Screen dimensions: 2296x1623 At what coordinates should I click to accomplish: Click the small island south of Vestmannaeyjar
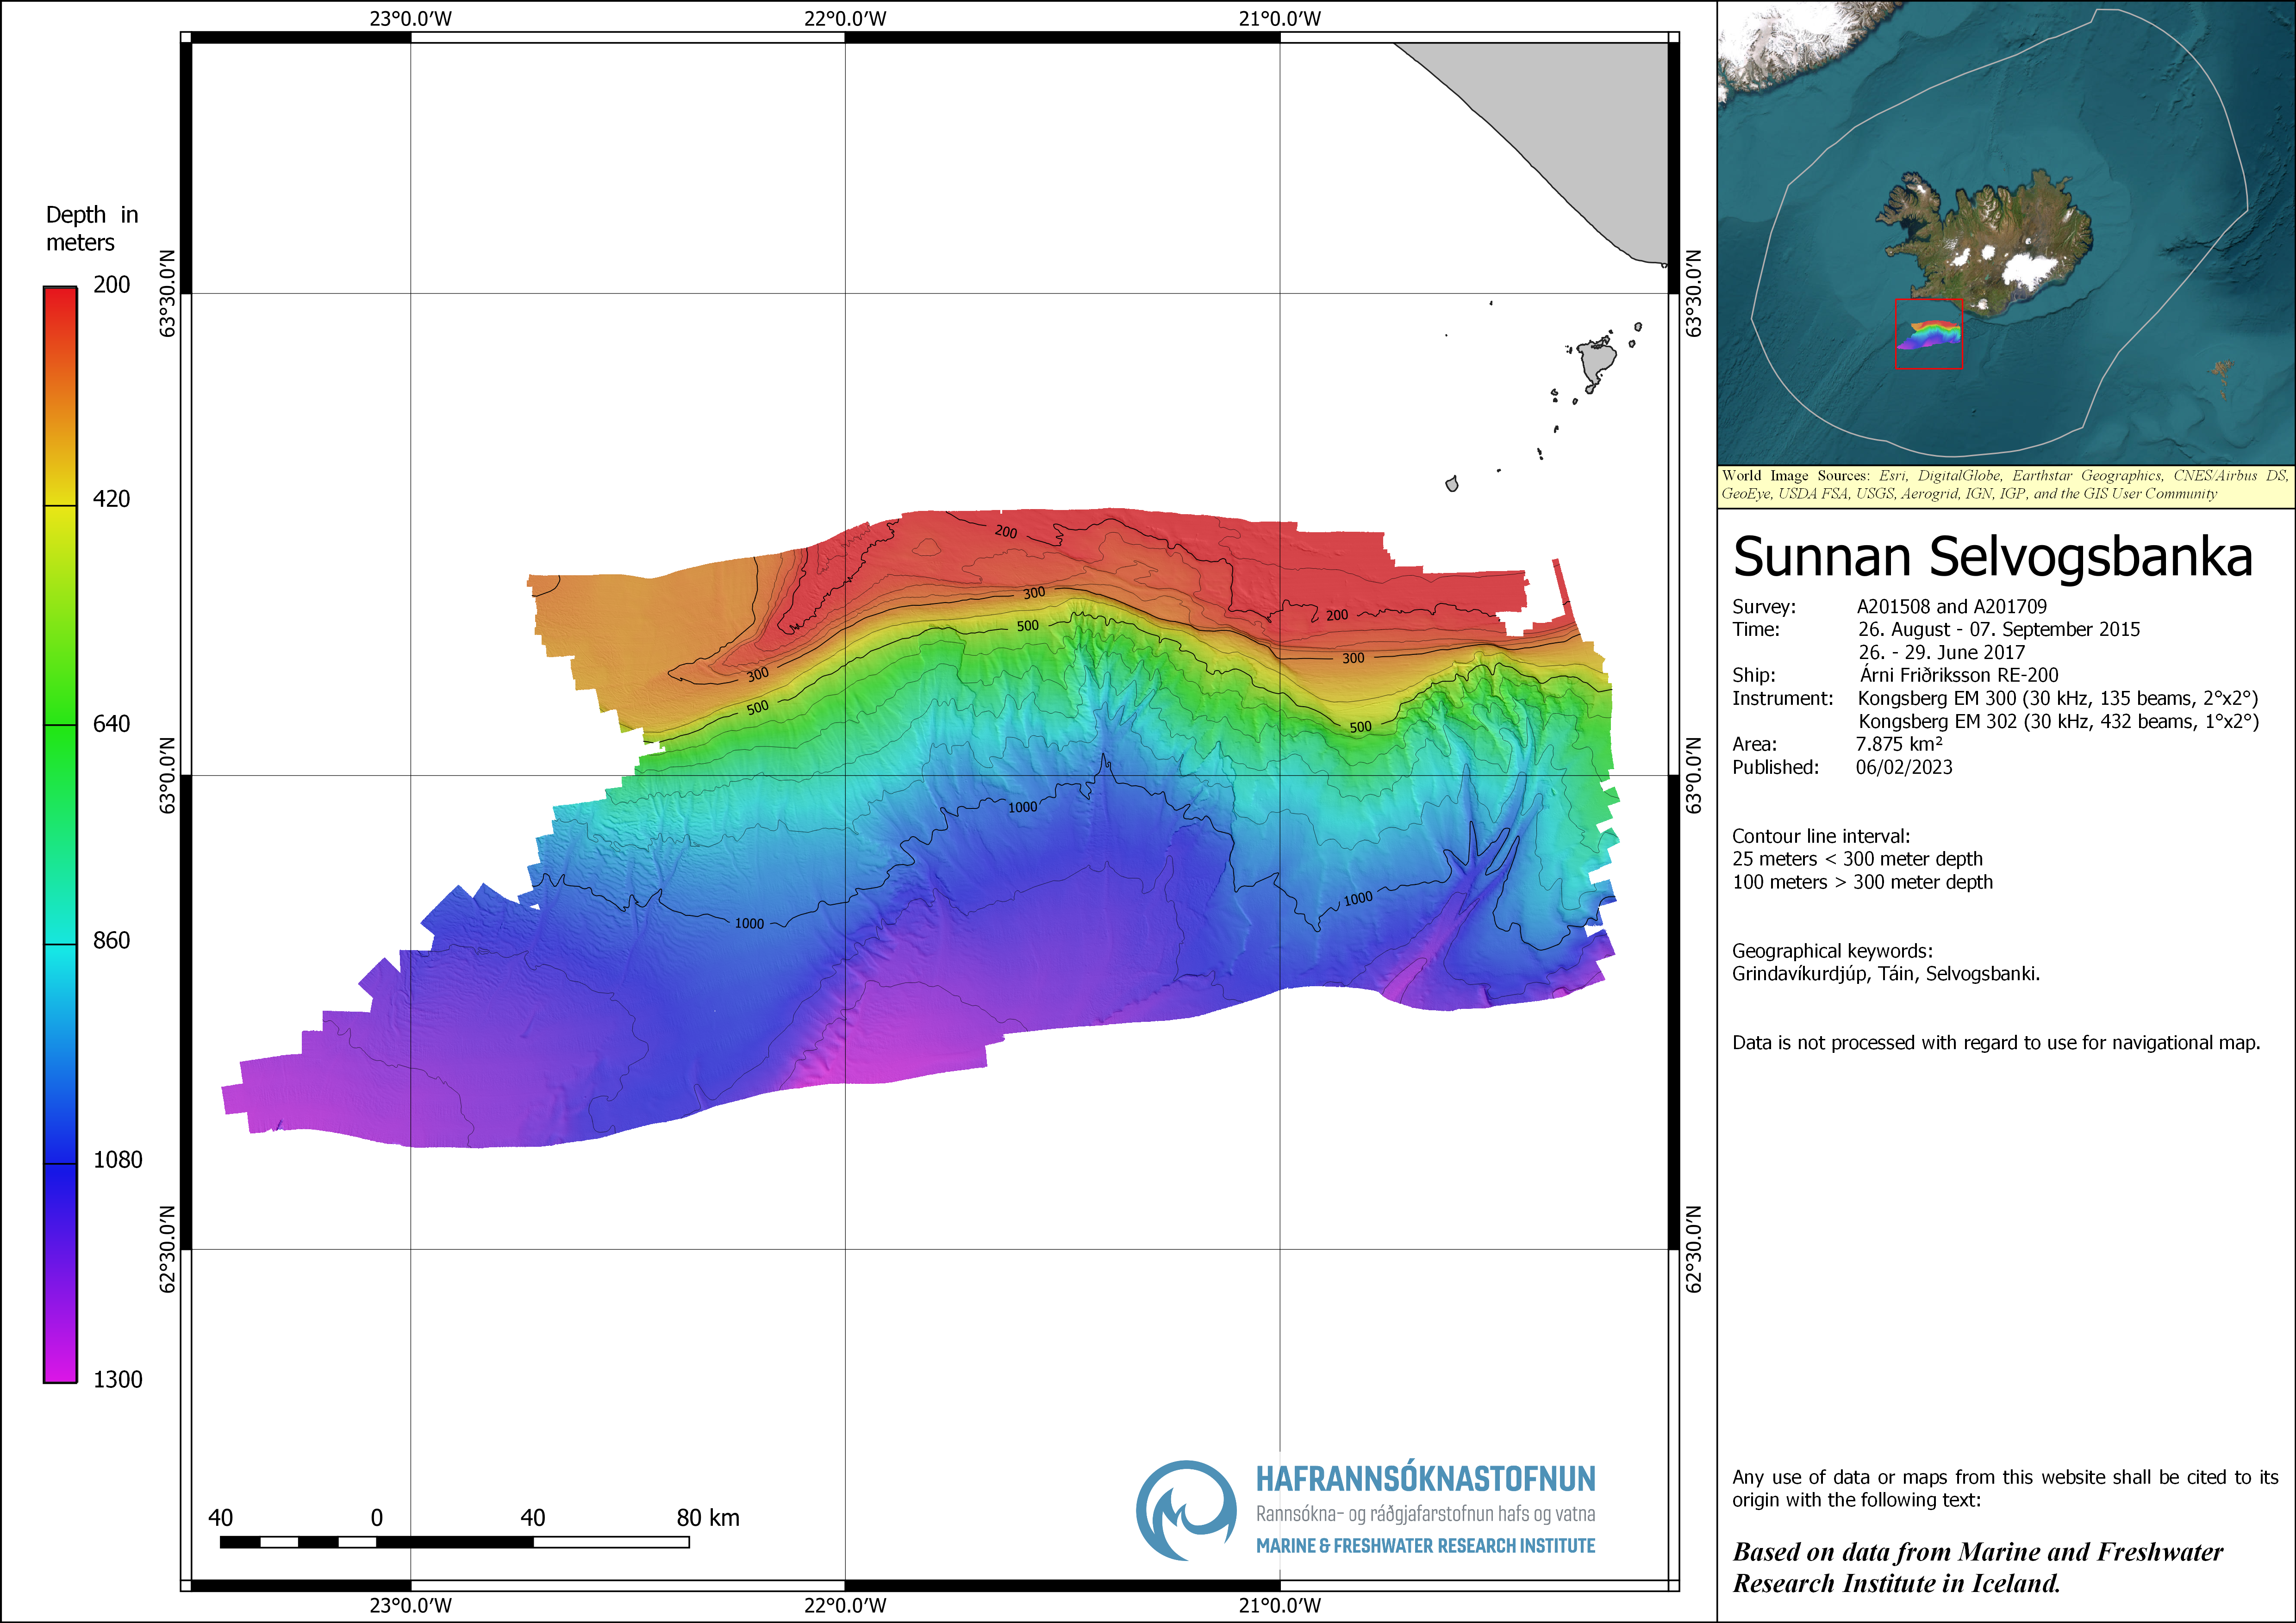pyautogui.click(x=1452, y=484)
